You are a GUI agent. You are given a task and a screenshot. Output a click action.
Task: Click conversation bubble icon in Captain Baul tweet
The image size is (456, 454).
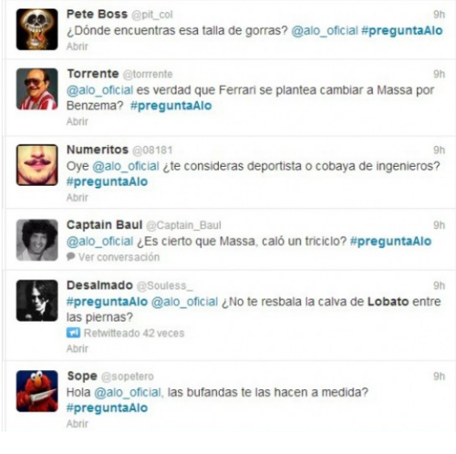click(x=70, y=257)
